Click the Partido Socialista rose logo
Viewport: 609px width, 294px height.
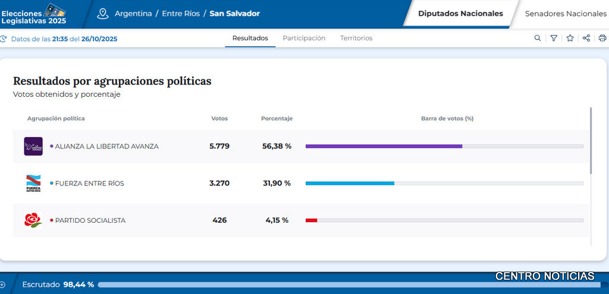pyautogui.click(x=33, y=220)
